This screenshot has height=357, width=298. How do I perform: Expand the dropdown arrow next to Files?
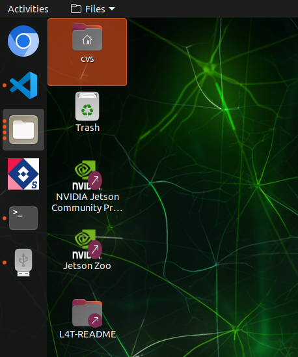click(112, 9)
